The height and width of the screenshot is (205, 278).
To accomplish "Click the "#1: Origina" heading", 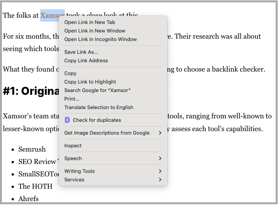I will tap(31, 91).
